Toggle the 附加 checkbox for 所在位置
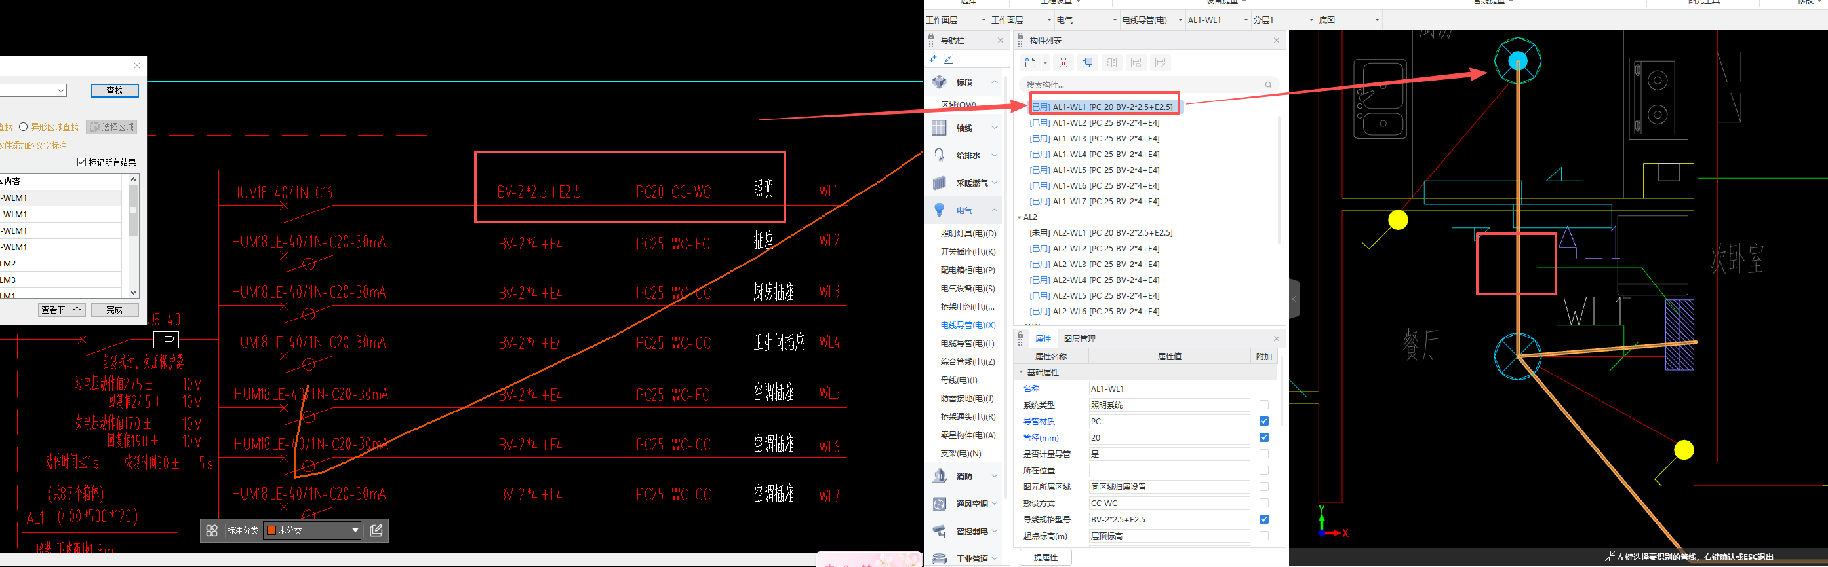The width and height of the screenshot is (1828, 567). pyautogui.click(x=1264, y=470)
